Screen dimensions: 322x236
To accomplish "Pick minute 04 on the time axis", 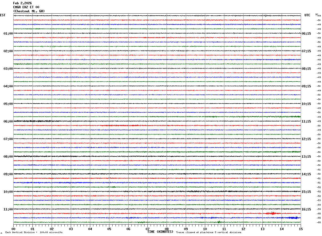I will click(90, 229).
